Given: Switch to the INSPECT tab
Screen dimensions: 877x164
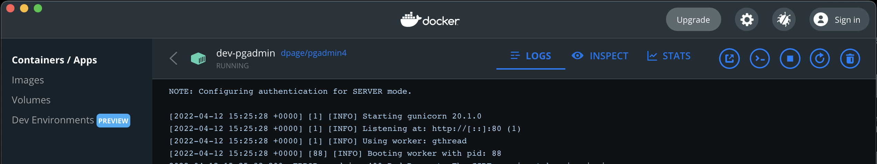Looking at the screenshot, I should 600,56.
